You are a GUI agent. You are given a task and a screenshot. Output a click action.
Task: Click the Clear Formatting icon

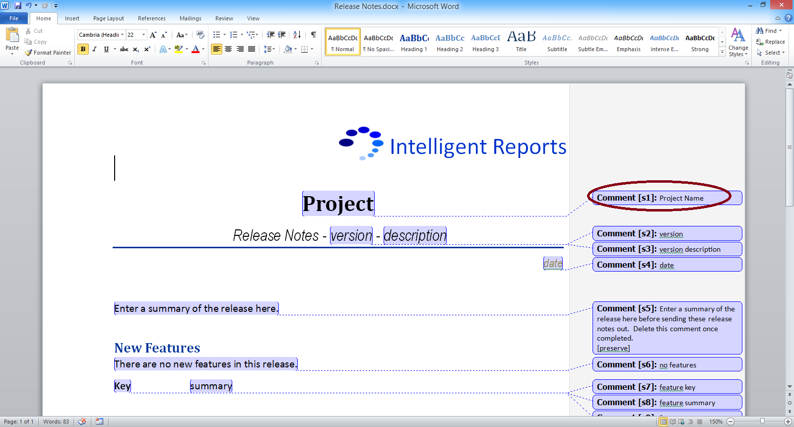200,35
